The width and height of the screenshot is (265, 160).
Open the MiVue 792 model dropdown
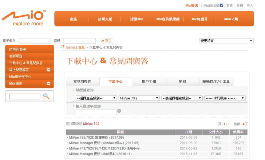pos(139,98)
